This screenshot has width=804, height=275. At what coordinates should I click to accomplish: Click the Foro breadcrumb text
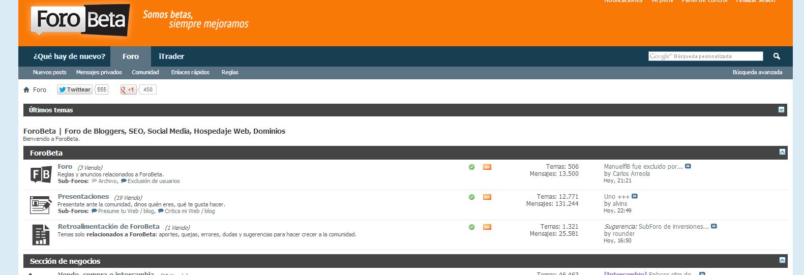pyautogui.click(x=40, y=90)
